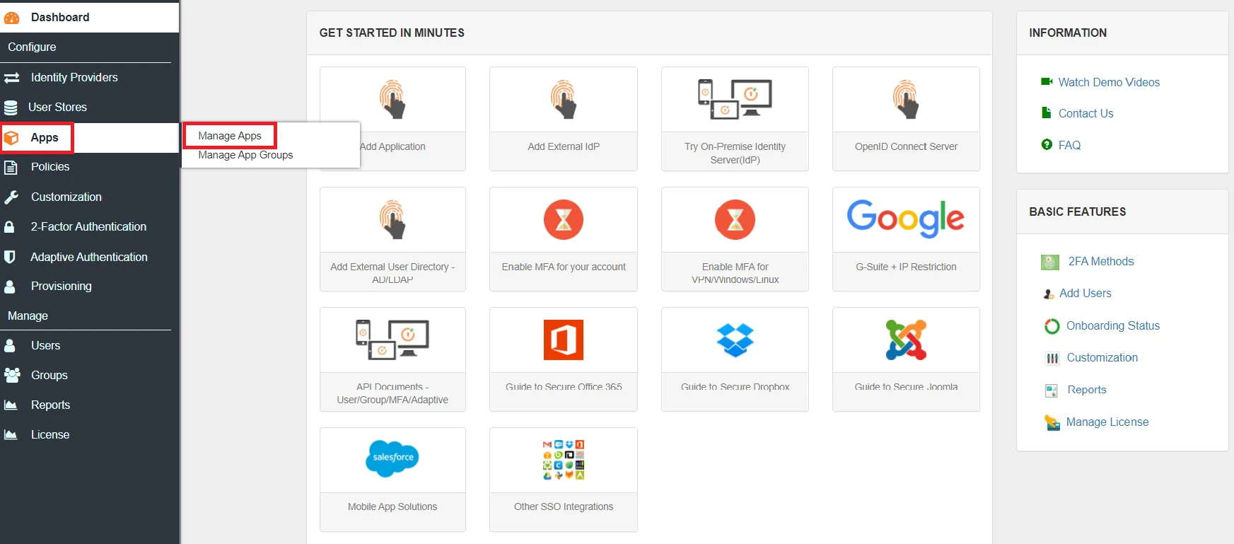Click the FAQ question mark icon
Viewport: 1234px width, 544px height.
point(1047,144)
